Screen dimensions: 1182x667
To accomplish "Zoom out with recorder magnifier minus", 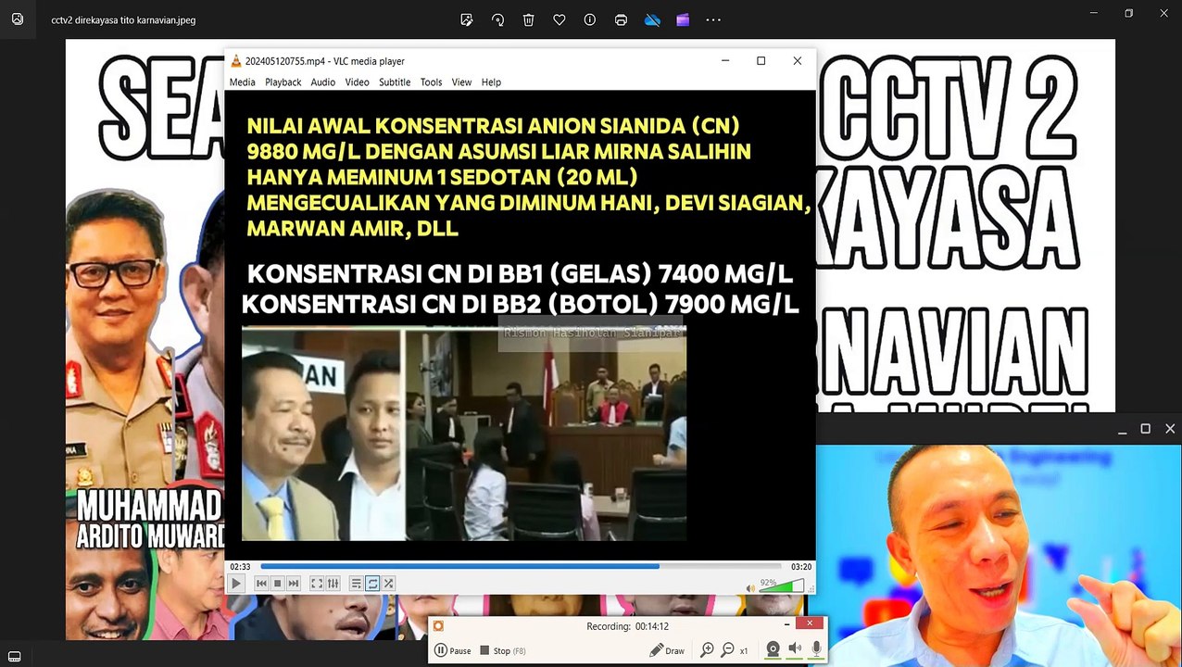I will tap(727, 650).
